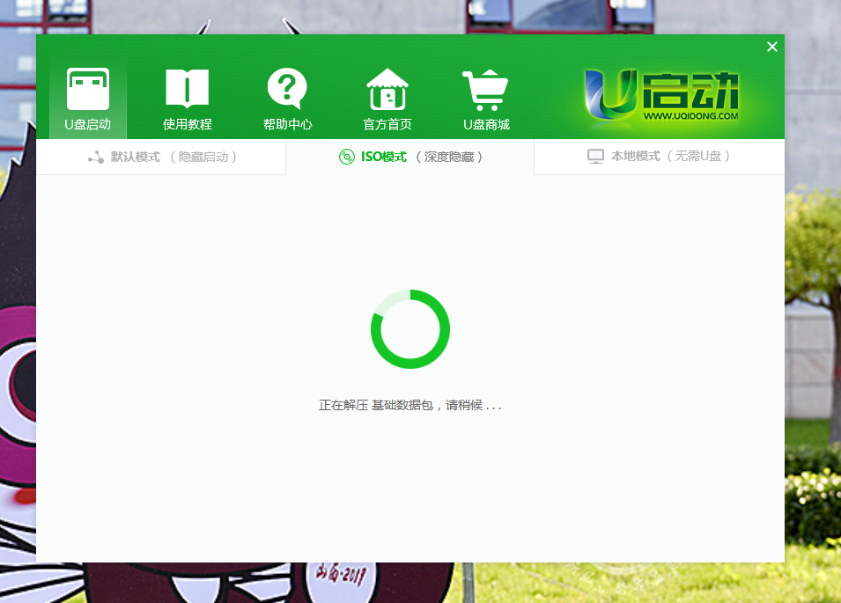
Task: Click the branching icon beside 默认模式
Action: [95, 157]
